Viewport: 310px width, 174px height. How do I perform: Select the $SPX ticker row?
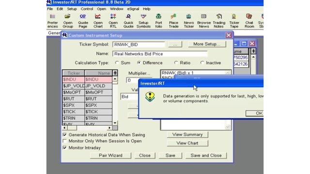[87, 105]
